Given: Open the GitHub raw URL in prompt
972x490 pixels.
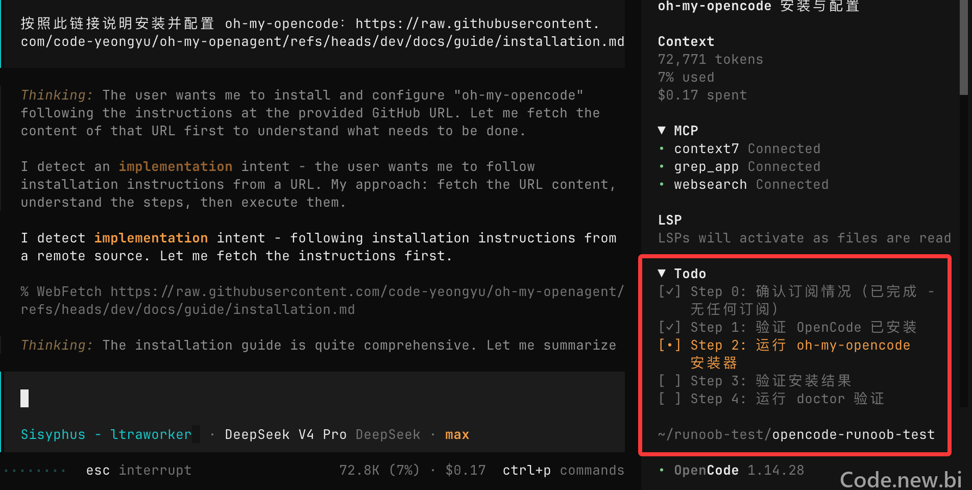Looking at the screenshot, I should (x=322, y=33).
